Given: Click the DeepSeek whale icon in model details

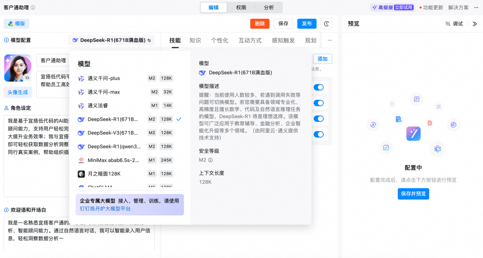Looking at the screenshot, I should (203, 73).
